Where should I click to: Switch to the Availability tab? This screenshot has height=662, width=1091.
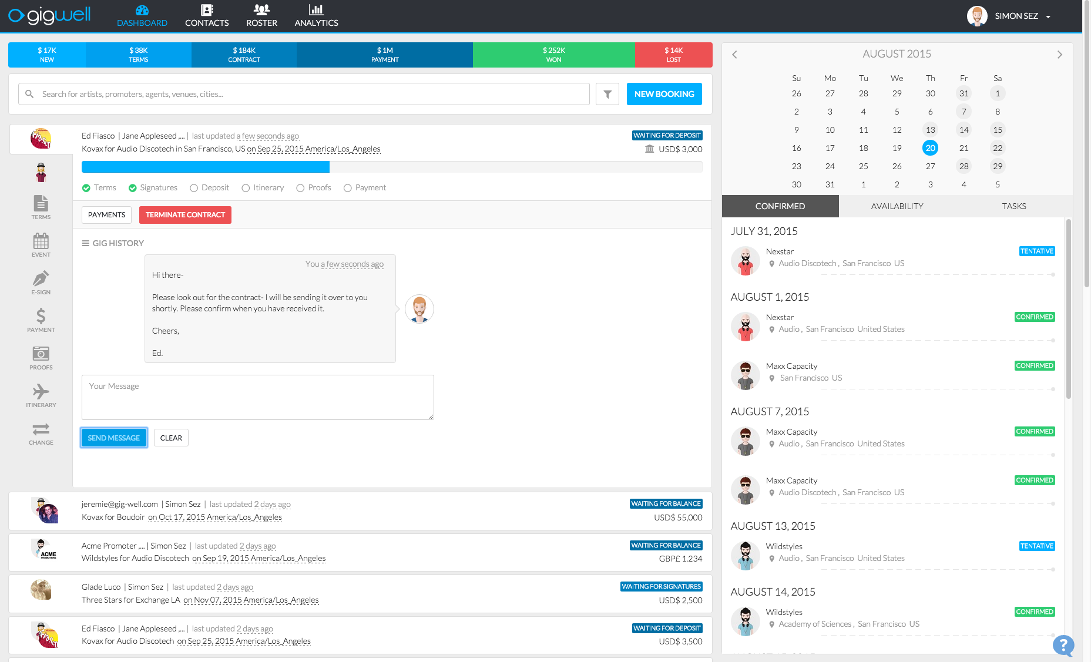pyautogui.click(x=897, y=206)
